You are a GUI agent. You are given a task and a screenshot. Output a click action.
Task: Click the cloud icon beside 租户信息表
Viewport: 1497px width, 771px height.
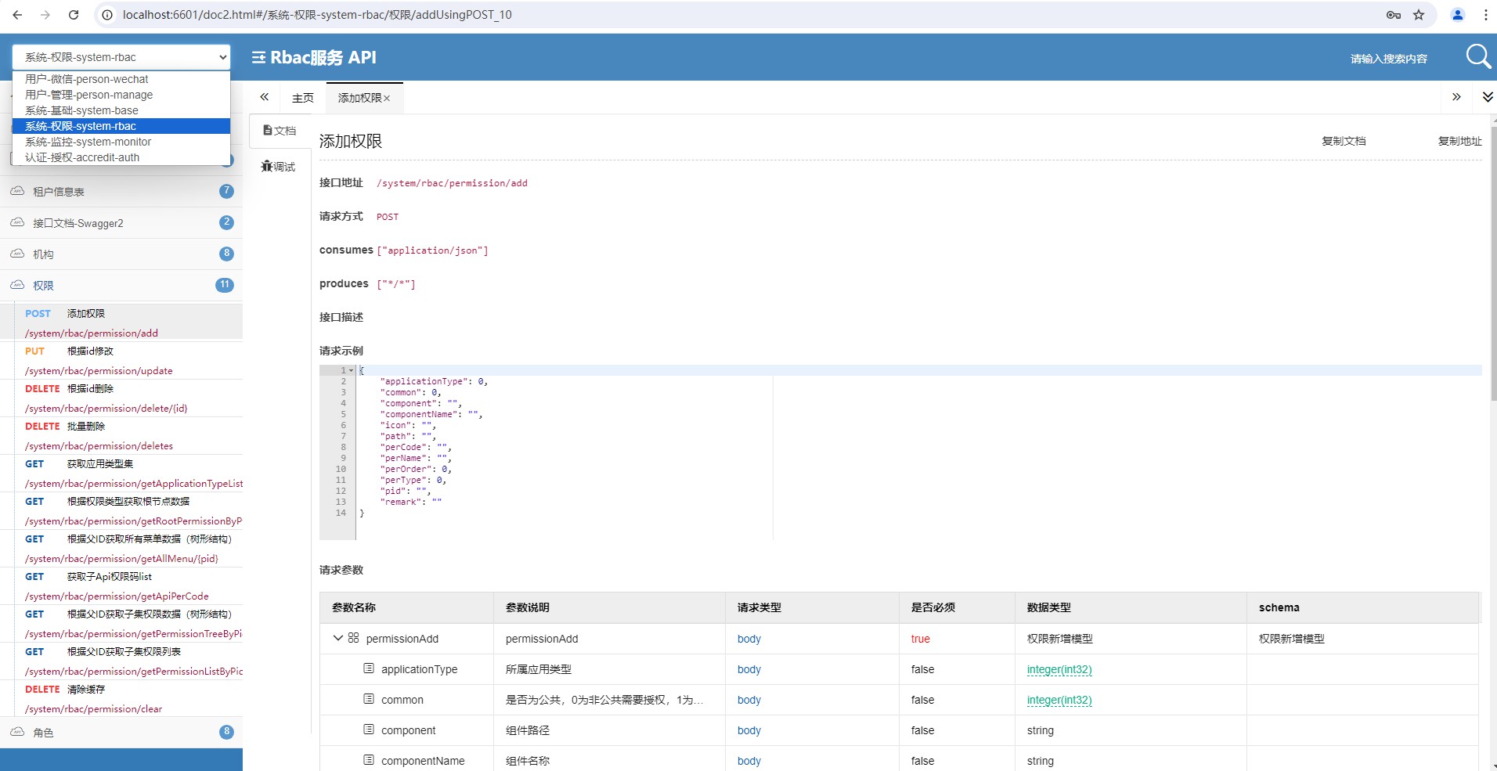click(17, 191)
